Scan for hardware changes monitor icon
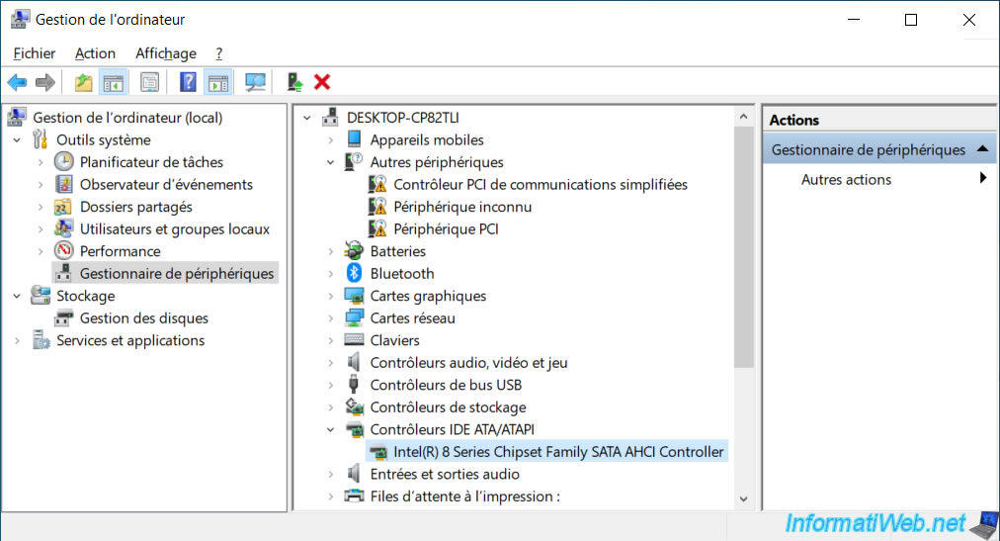Viewport: 1000px width, 541px height. 255,82
